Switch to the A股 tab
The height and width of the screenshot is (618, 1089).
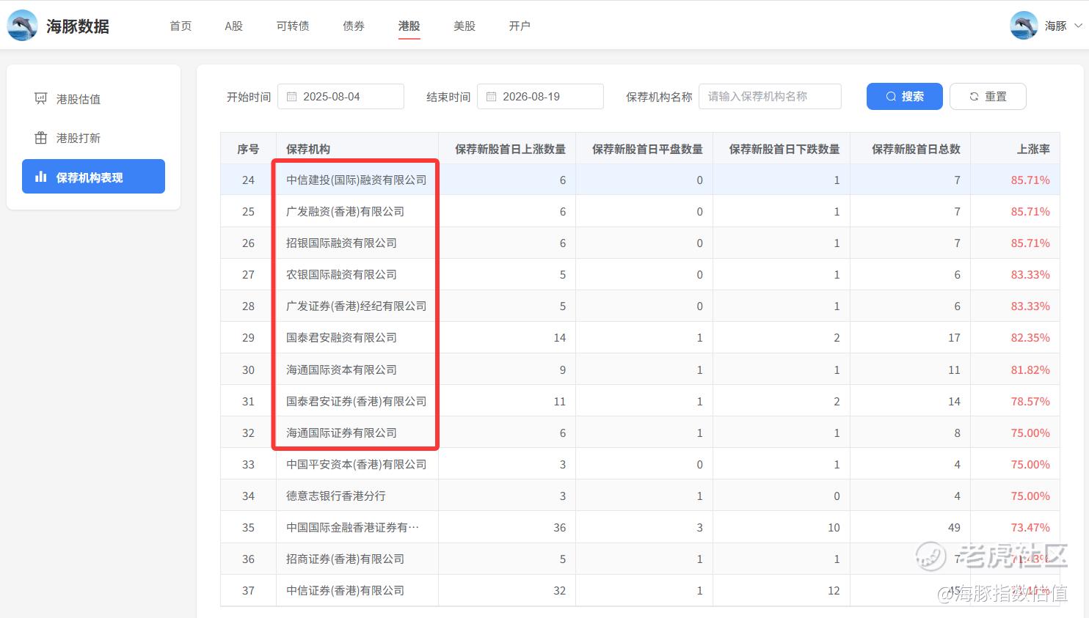233,26
